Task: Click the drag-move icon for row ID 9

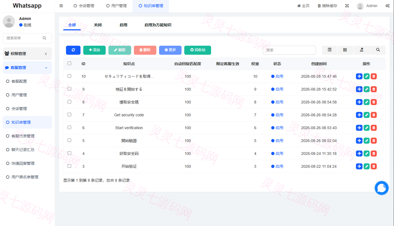Action: pyautogui.click(x=359, y=89)
